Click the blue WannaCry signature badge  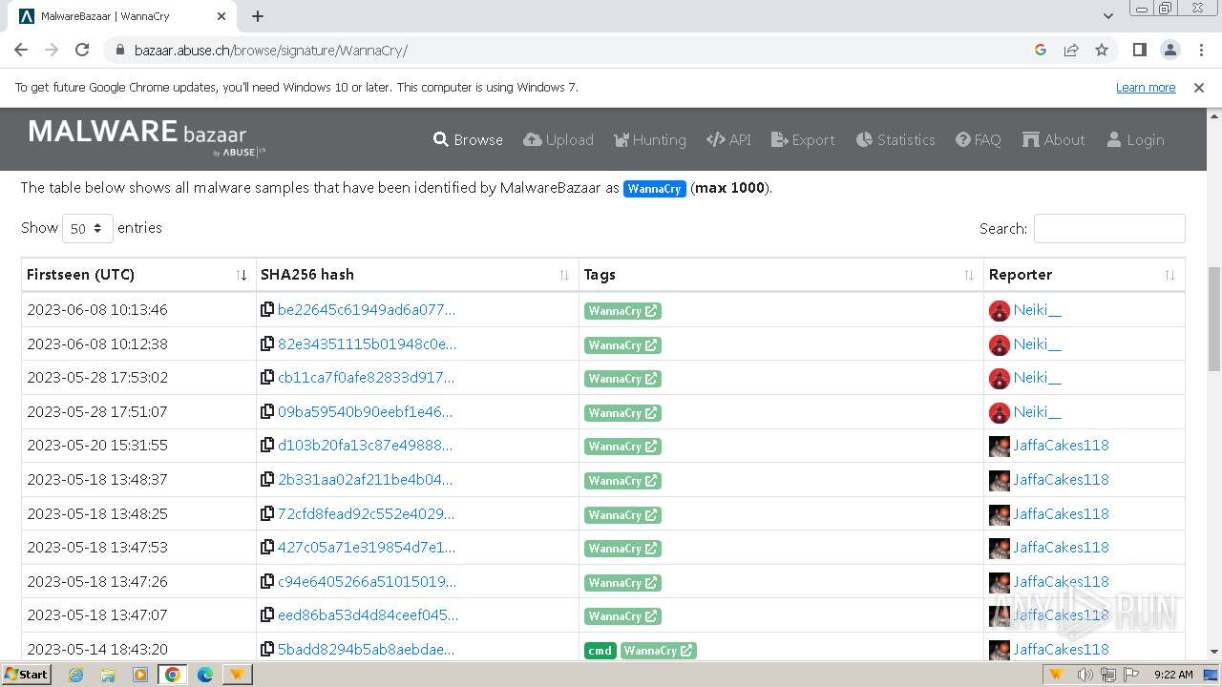pos(654,189)
